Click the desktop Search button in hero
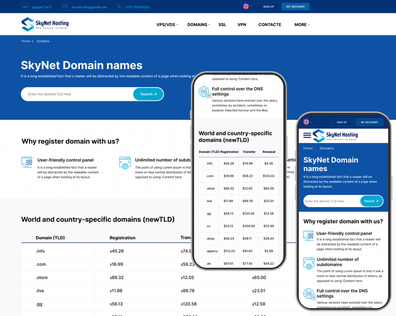 (x=148, y=94)
